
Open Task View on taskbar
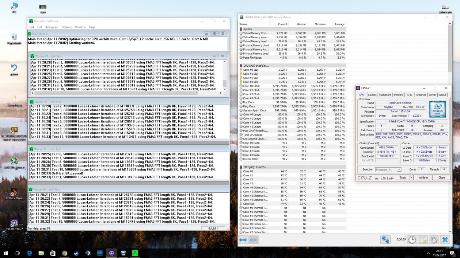[17, 253]
